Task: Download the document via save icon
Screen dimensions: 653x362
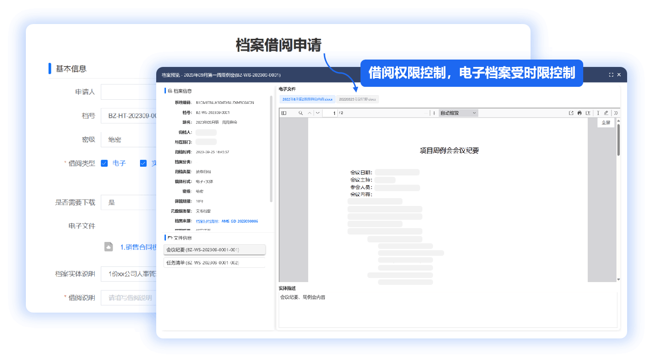Action: click(x=588, y=113)
